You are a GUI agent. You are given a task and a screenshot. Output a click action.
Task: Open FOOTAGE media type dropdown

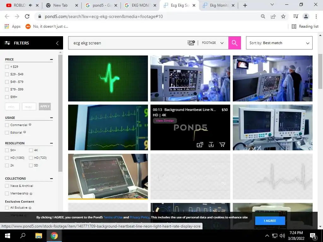[x=213, y=43]
